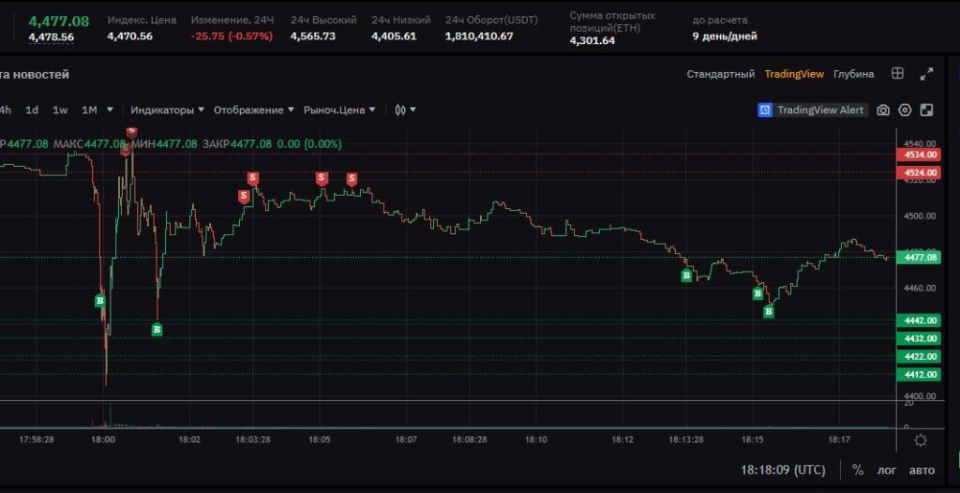Viewport: 960px width, 493px height.
Task: Toggle the лог logarithmic scale
Action: [887, 471]
